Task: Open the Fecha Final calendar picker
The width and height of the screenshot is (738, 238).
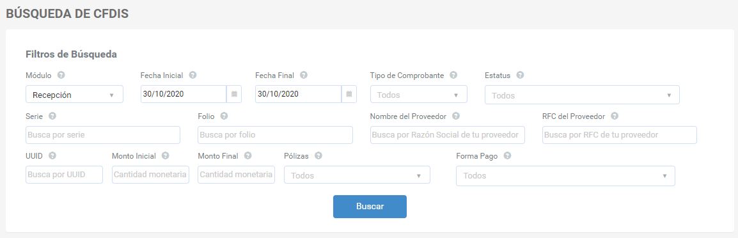Action: point(349,94)
